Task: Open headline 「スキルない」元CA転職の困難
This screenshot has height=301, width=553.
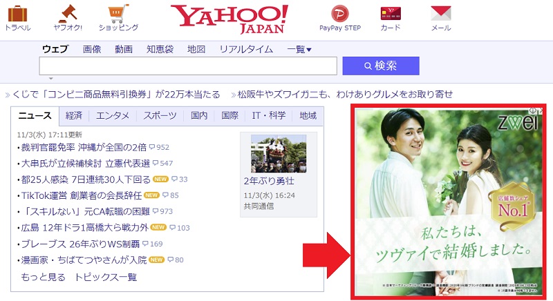Action: tap(86, 211)
